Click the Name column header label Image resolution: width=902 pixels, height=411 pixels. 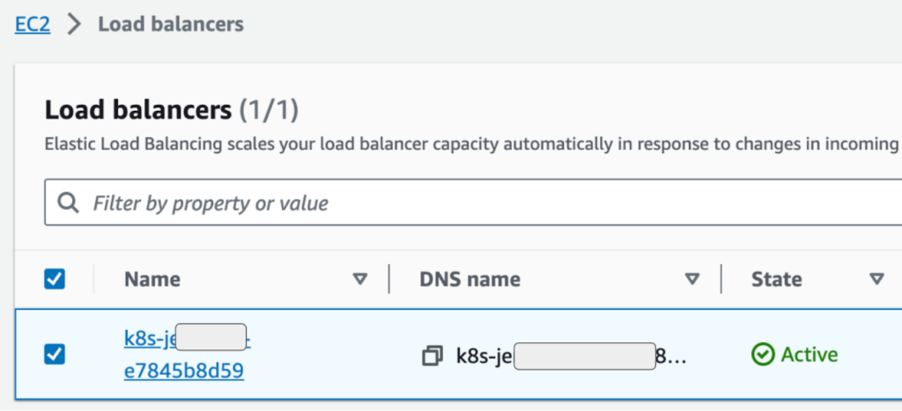pyautogui.click(x=152, y=279)
